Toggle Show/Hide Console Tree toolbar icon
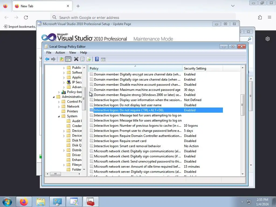The width and height of the screenshot is (276, 207). pos(68,59)
